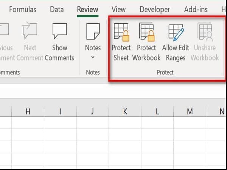Click the Protect group label

click(x=165, y=72)
